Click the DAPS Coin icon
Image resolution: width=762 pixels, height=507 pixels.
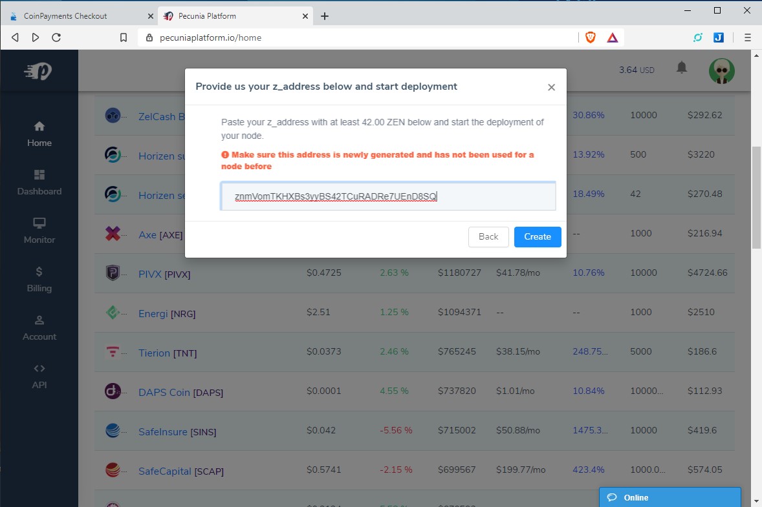point(113,391)
